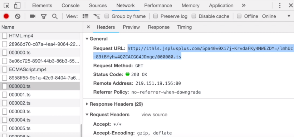Show more DevTools tabs chevron
This screenshot has width=294, height=137.
[x=244, y=5]
